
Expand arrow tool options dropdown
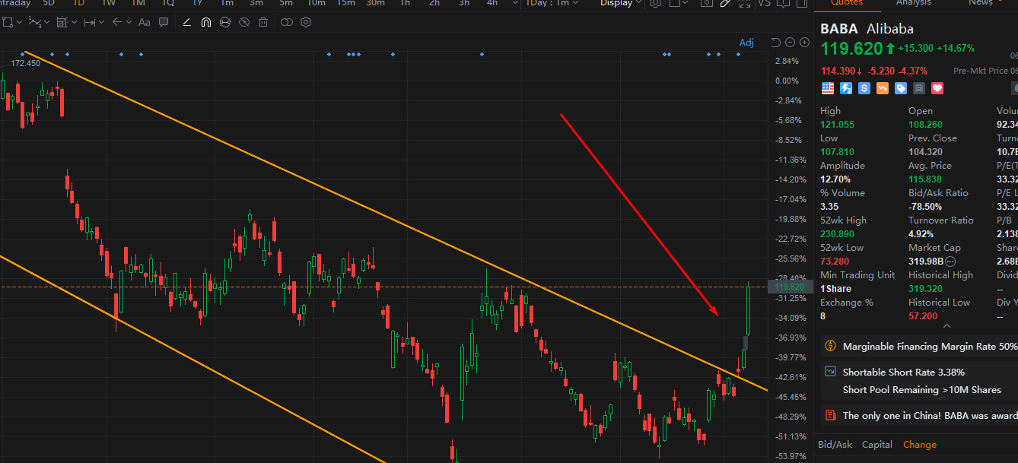coord(129,22)
